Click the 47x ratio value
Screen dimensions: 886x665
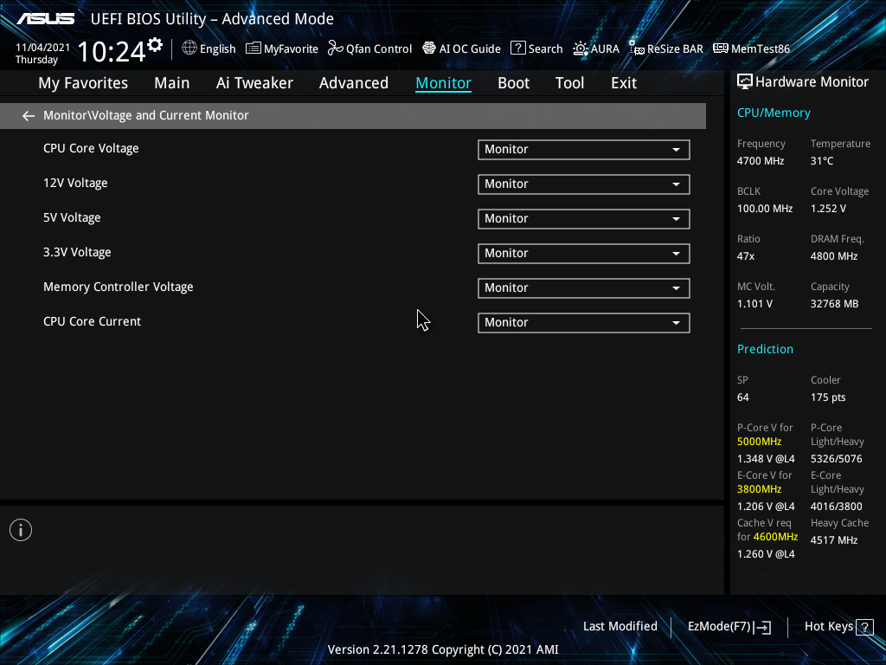pyautogui.click(x=746, y=256)
